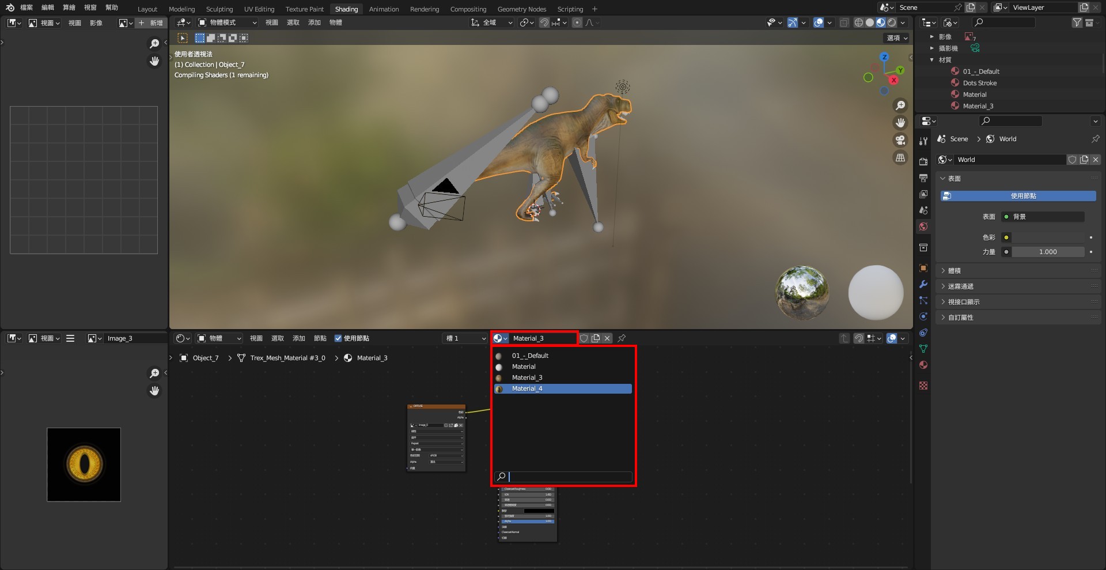Click the camera view icon in viewport
Screen dimensions: 1106x570
tap(900, 140)
